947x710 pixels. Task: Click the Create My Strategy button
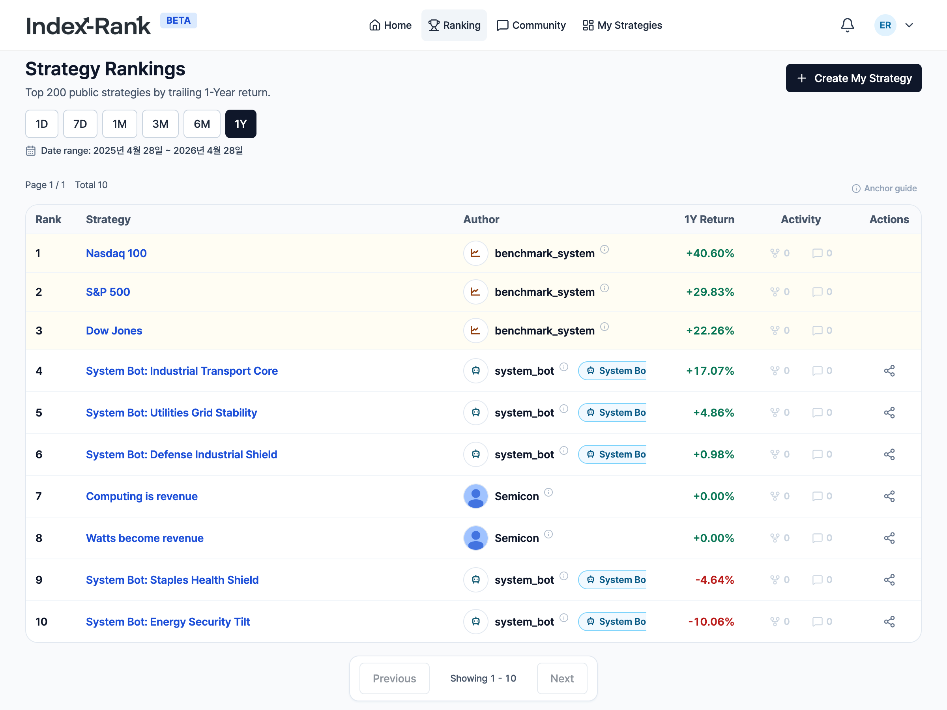[x=853, y=78]
